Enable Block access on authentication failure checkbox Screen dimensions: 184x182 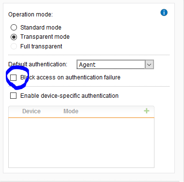click(13, 77)
